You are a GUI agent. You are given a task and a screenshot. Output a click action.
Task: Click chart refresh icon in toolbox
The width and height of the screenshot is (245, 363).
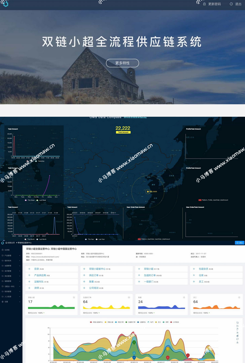[237, 339]
